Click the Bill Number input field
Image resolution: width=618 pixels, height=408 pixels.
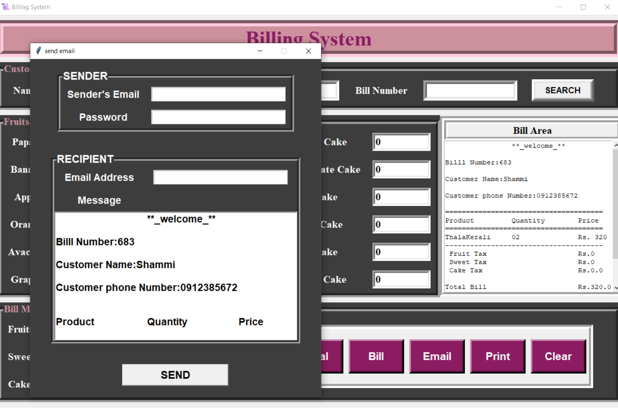pyautogui.click(x=470, y=90)
